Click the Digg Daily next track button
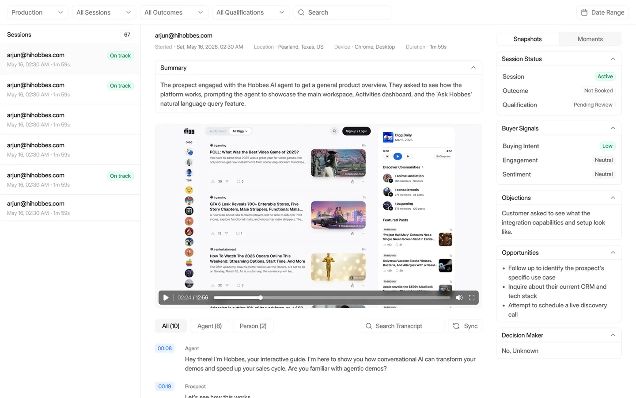 click(408, 156)
